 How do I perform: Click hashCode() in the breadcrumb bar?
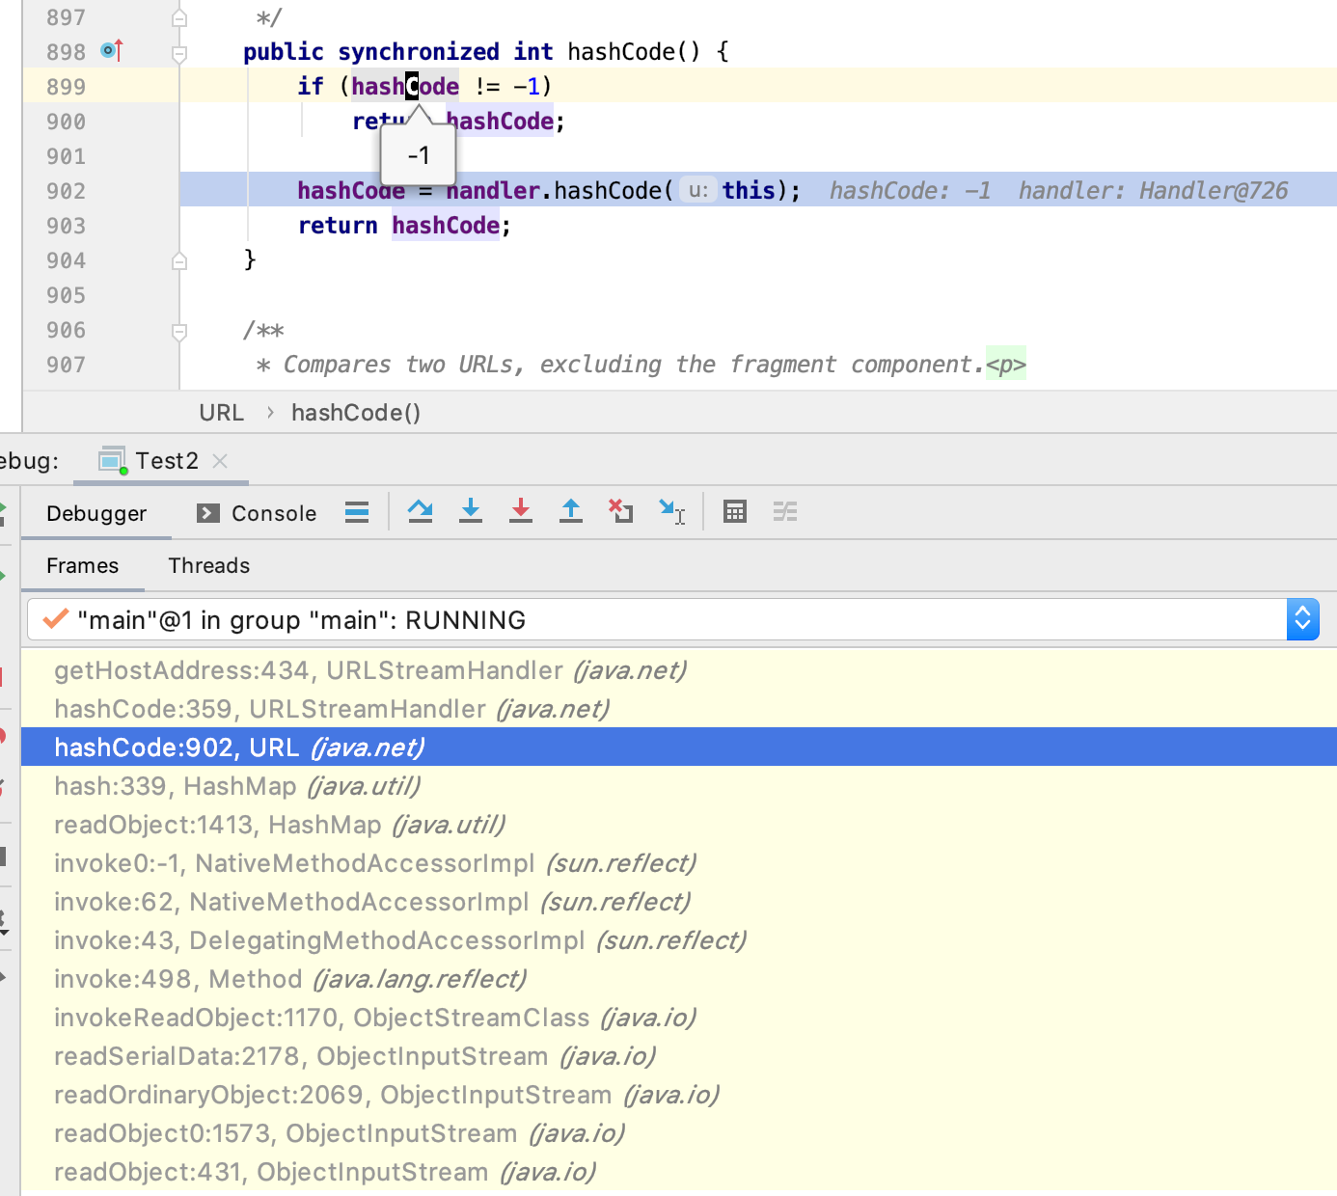[x=356, y=413]
